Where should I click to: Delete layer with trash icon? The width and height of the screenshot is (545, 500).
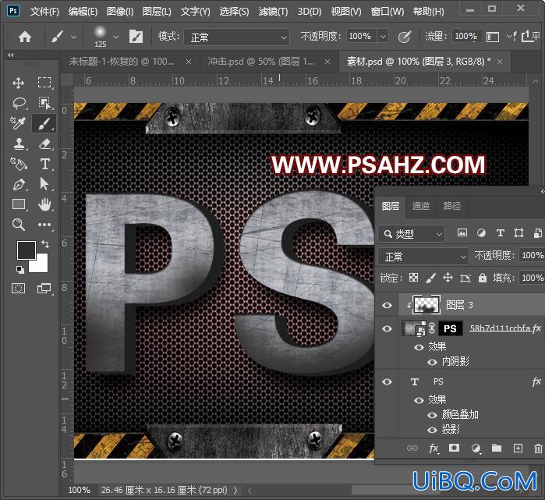(x=538, y=449)
